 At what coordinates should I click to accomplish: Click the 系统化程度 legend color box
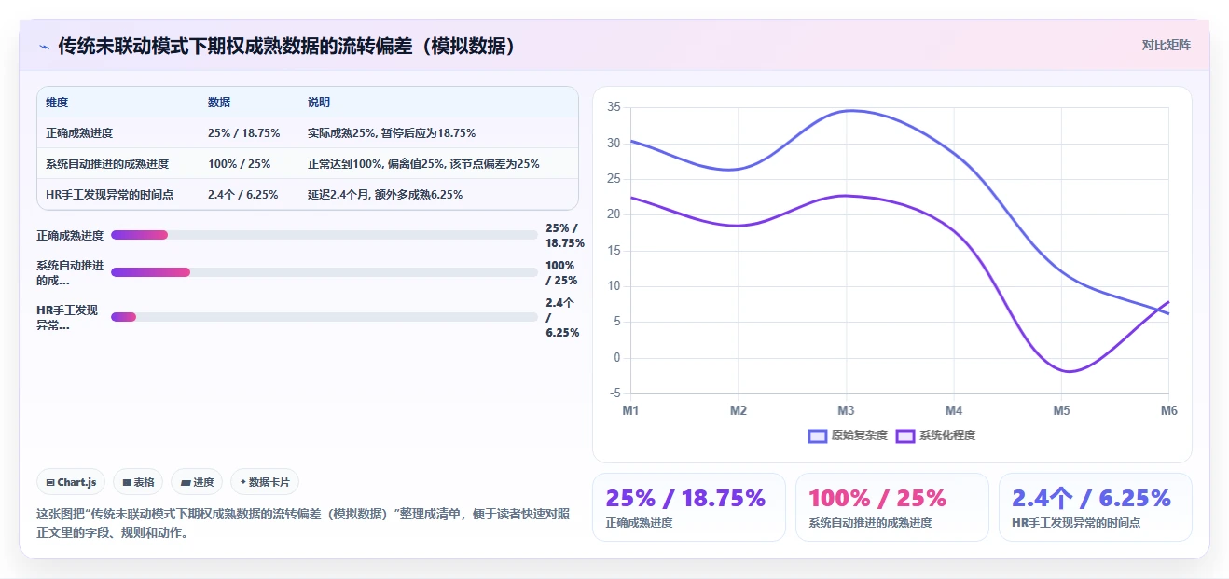click(x=905, y=435)
